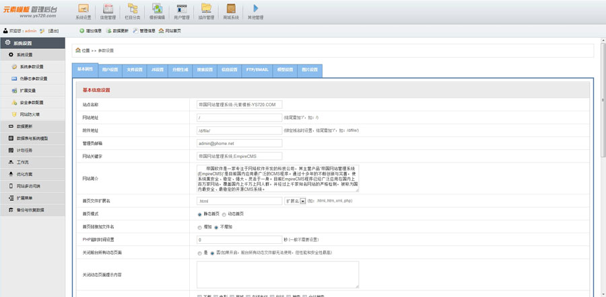Viewport: 606px width, 297px height.
Task: Click the 数据更新 shortcut in the top bar
Action: (x=117, y=31)
